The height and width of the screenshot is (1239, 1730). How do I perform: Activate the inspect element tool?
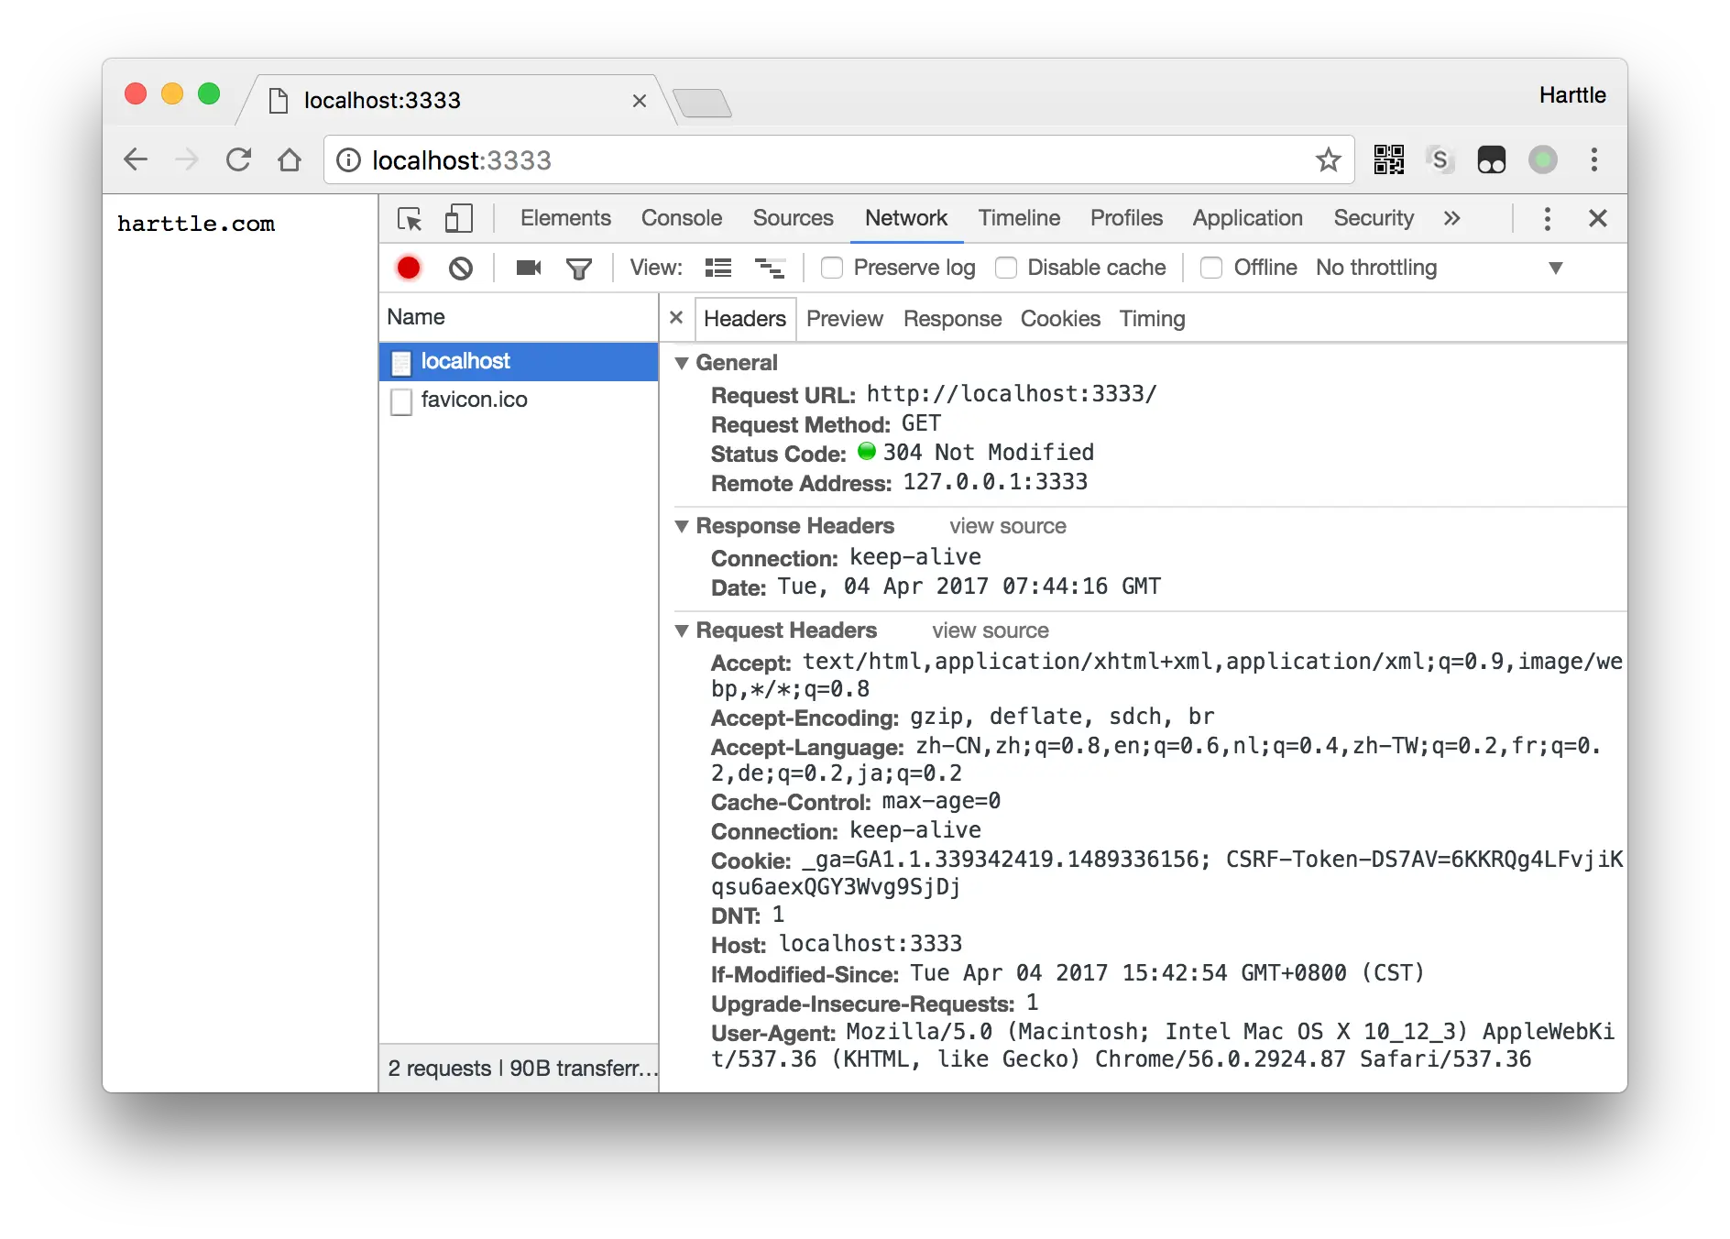pyautogui.click(x=410, y=218)
